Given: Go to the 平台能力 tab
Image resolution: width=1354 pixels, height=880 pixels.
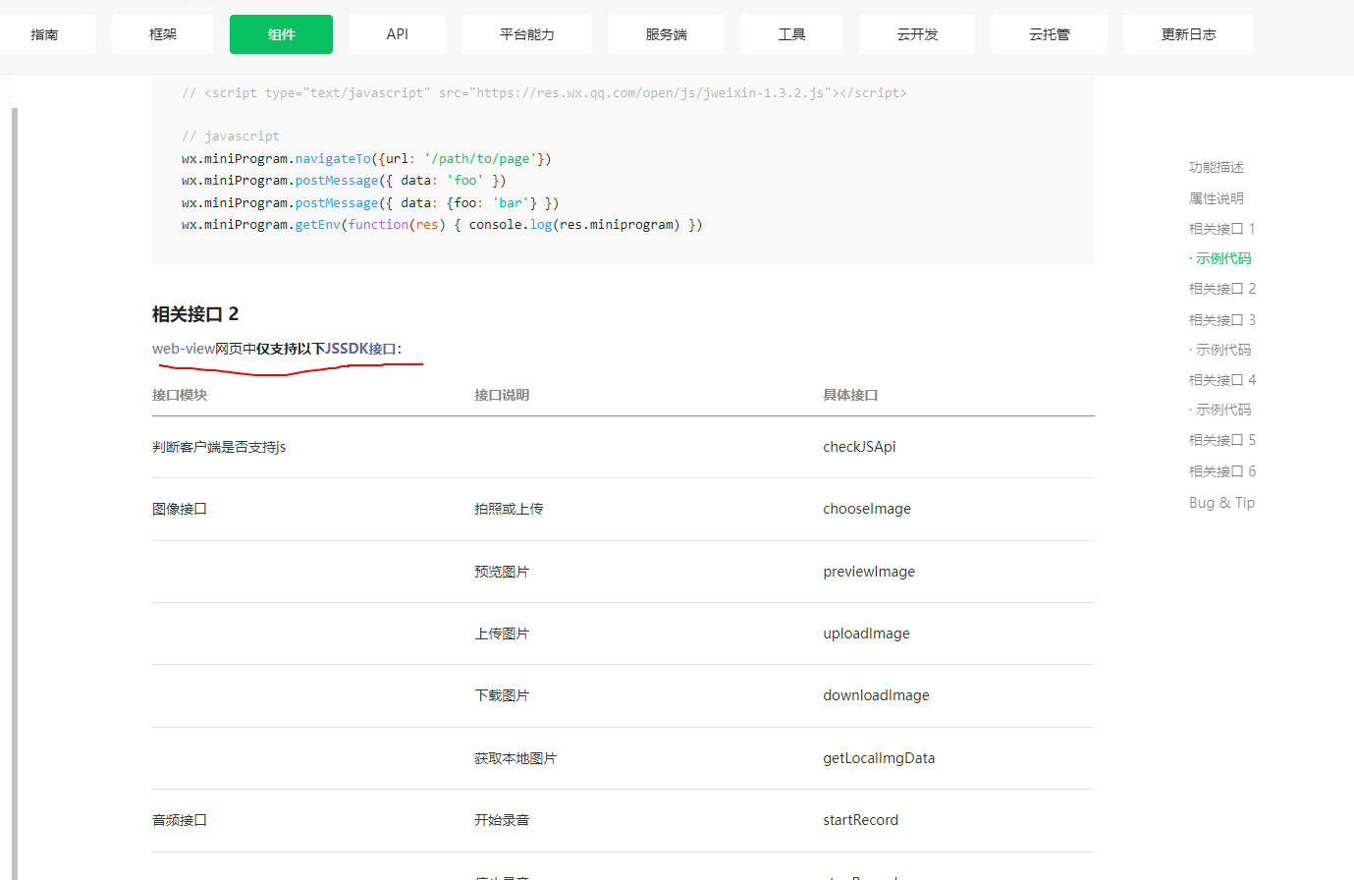Looking at the screenshot, I should tap(526, 34).
